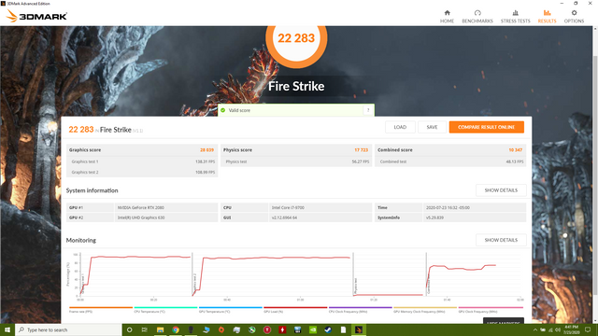Click Compare Result Online button
598x336 pixels.
click(486, 127)
